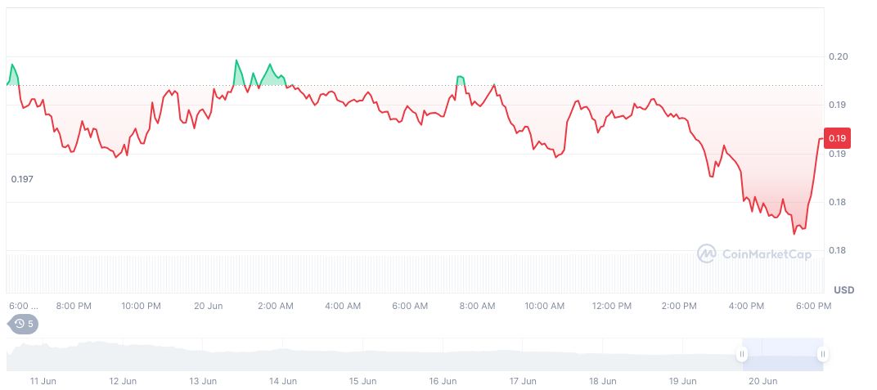Select 16 Jun on the navigator timeline
Screen dimensions: 877x390
[x=443, y=381]
